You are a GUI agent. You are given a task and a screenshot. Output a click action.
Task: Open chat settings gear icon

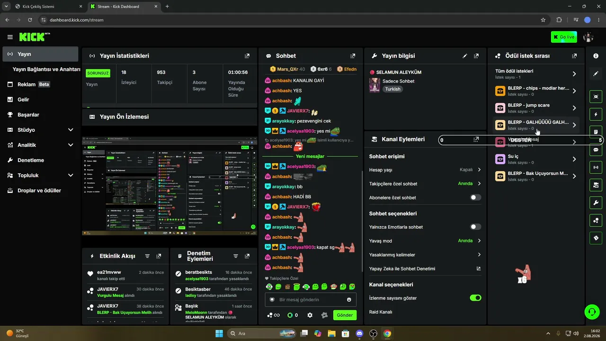310,315
